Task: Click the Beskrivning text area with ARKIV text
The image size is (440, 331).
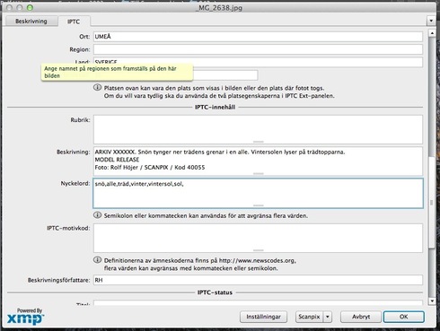Action: point(258,161)
